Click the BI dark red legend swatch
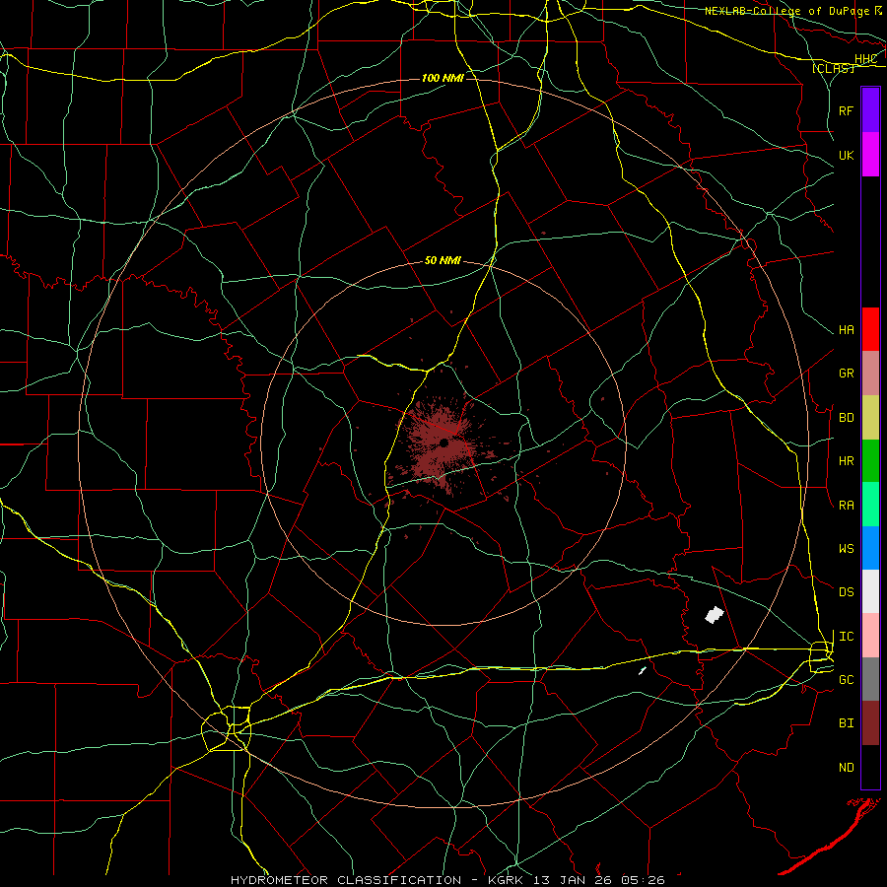This screenshot has height=887, width=887. 870,723
